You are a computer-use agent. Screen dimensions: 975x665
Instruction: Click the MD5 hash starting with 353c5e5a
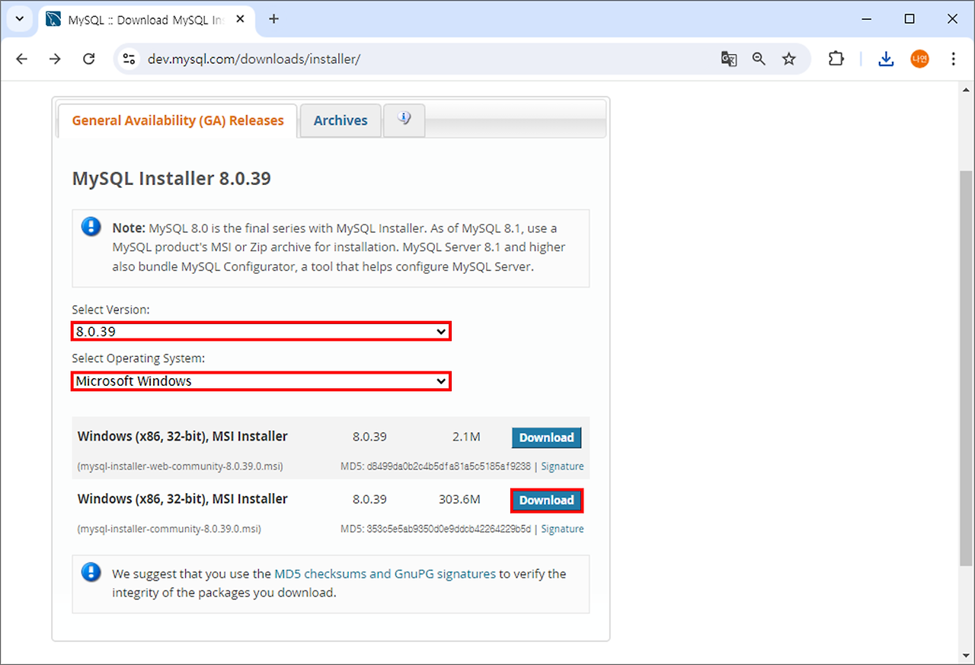448,529
